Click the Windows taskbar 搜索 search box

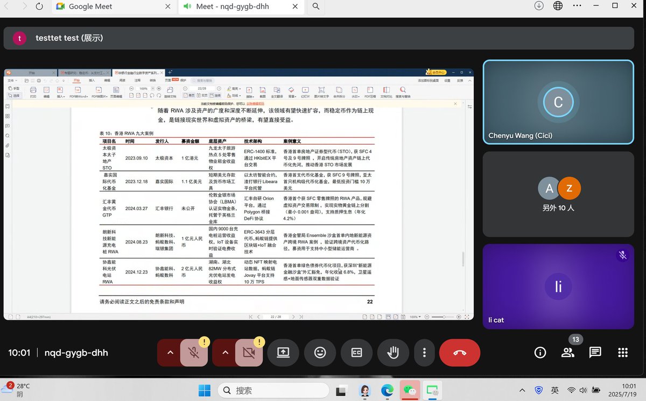(x=273, y=390)
